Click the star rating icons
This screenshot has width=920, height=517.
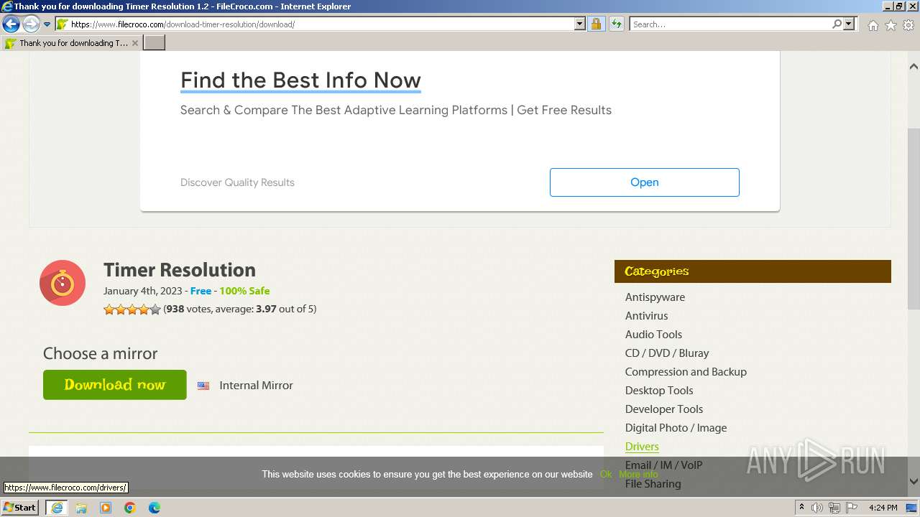pos(132,309)
